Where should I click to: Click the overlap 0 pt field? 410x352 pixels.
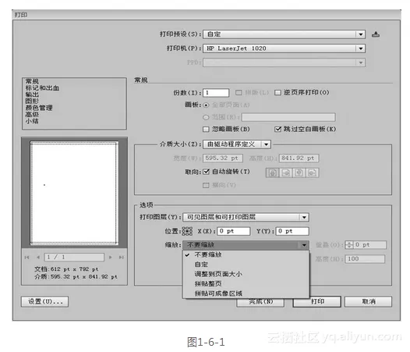click(369, 245)
